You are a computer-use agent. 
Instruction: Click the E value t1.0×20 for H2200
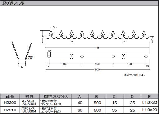tap(150, 103)
